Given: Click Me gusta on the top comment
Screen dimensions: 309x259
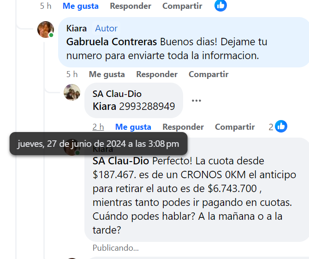Looking at the screenshot, I should pos(81,6).
